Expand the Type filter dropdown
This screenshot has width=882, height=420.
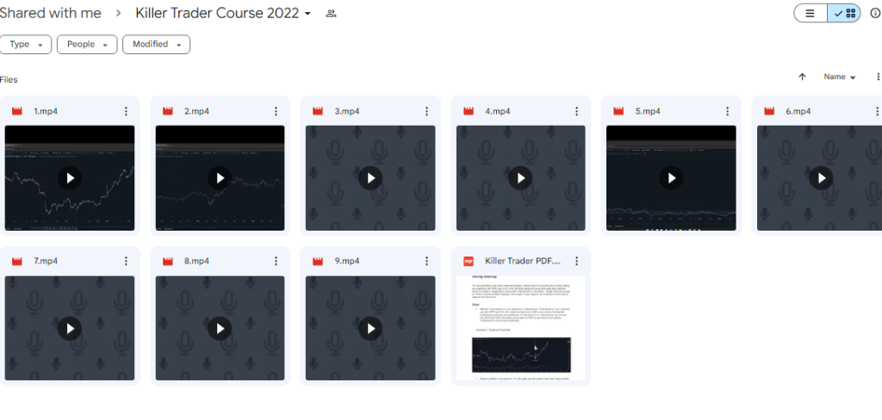click(x=26, y=45)
